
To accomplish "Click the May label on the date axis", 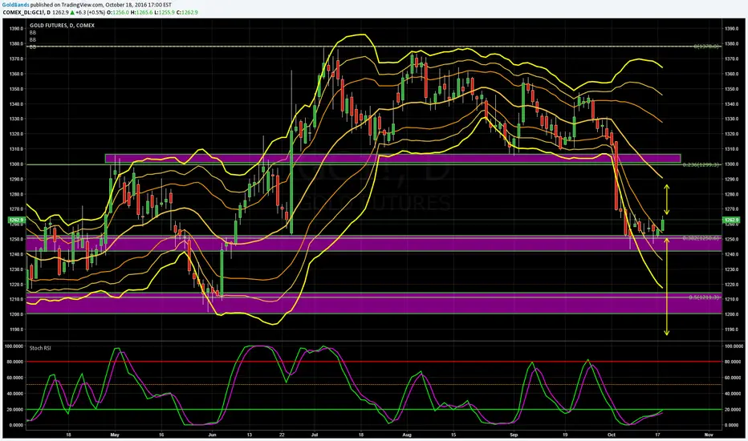I will [115, 435].
